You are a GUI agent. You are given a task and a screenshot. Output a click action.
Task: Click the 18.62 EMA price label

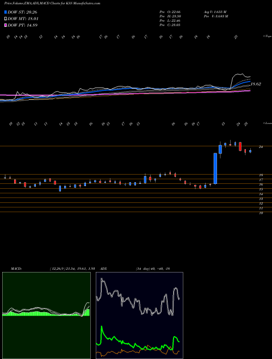pyautogui.click(x=256, y=84)
